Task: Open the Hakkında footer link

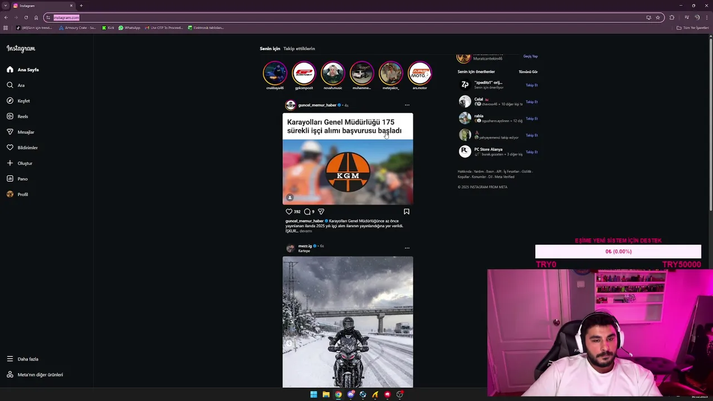Action: [465, 172]
